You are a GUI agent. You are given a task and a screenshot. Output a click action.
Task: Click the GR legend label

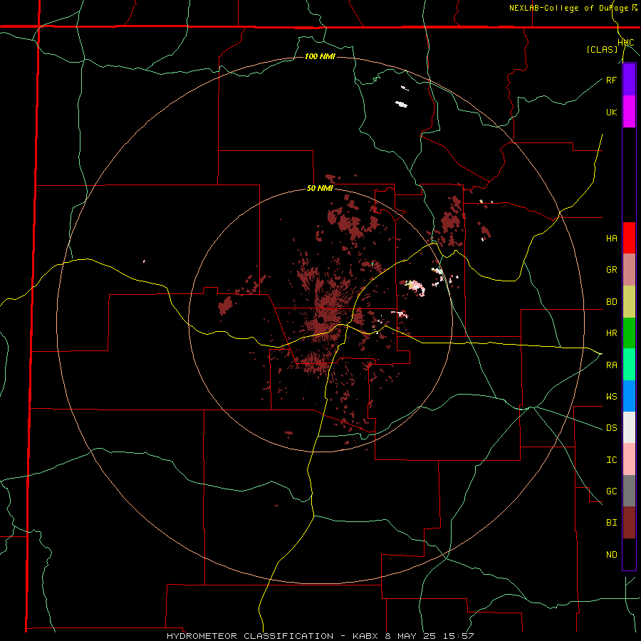(611, 270)
